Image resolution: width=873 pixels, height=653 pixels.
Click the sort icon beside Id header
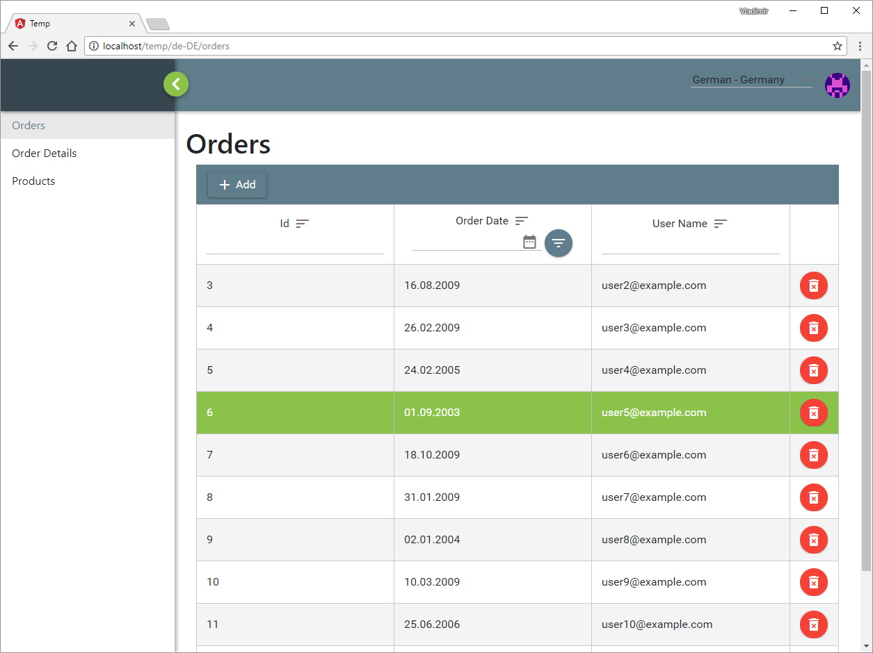[x=303, y=224]
